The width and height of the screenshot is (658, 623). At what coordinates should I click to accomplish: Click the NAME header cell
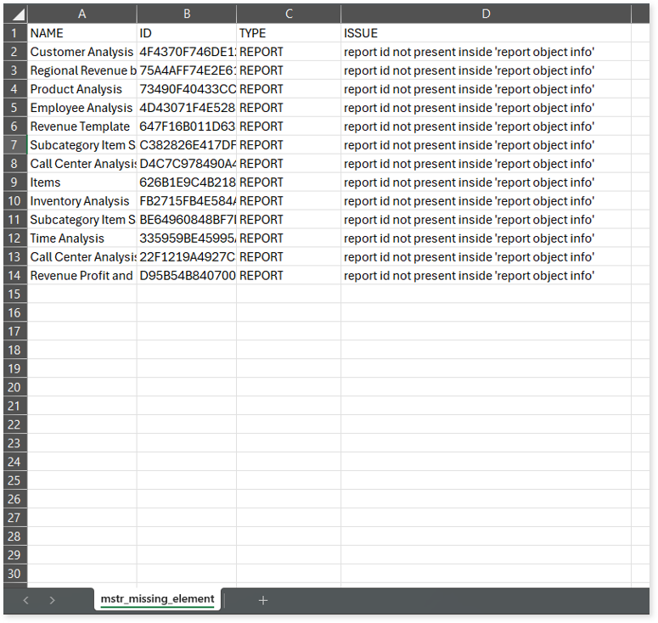pos(82,33)
